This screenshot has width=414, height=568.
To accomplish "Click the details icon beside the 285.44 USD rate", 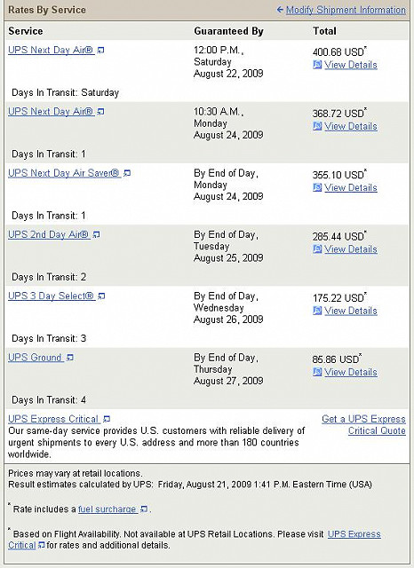I will (317, 249).
